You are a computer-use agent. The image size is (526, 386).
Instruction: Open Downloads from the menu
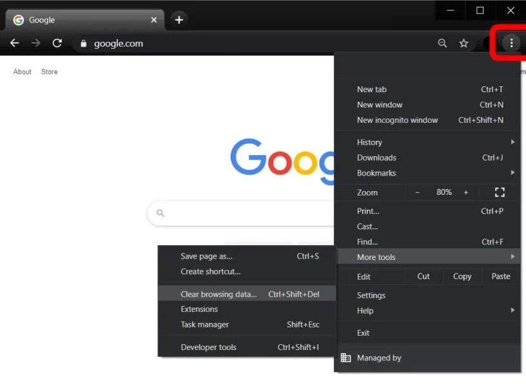(x=428, y=158)
